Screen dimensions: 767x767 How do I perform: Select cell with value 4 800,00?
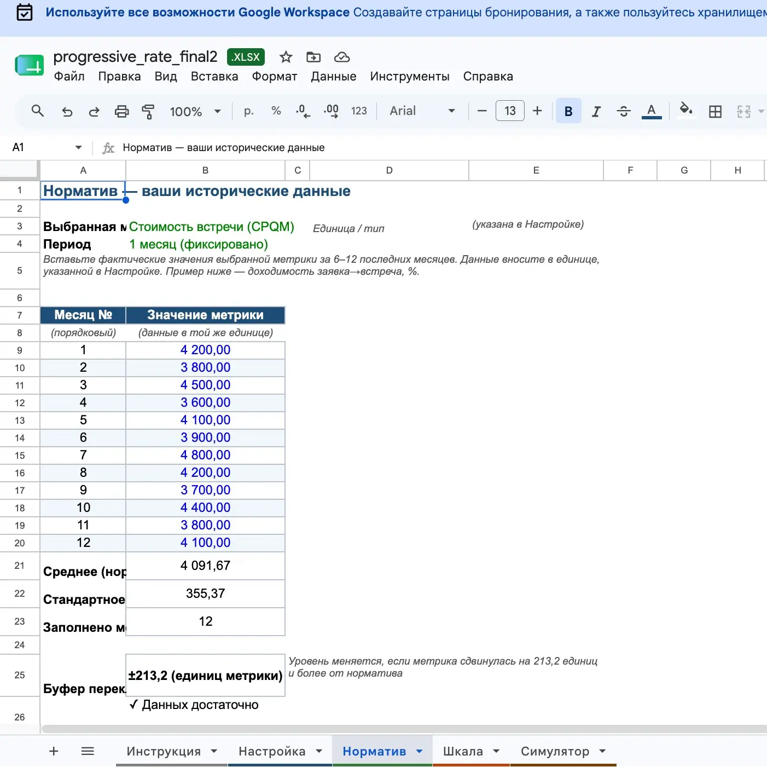click(206, 455)
